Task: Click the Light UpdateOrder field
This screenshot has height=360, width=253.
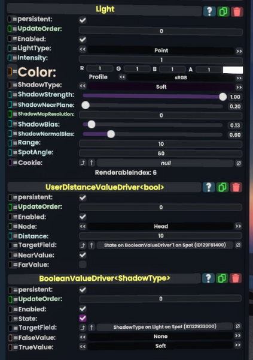Action: pyautogui.click(x=161, y=31)
